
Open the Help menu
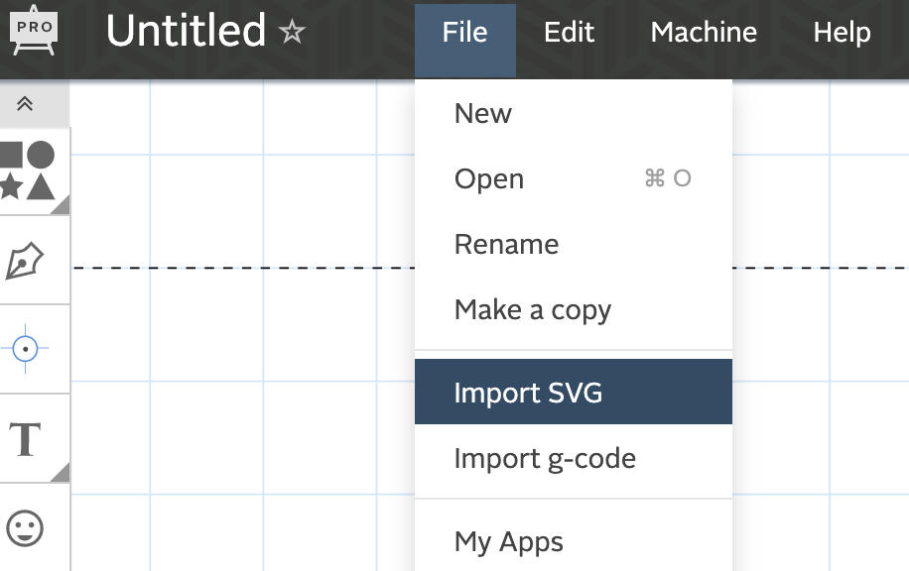tap(842, 33)
